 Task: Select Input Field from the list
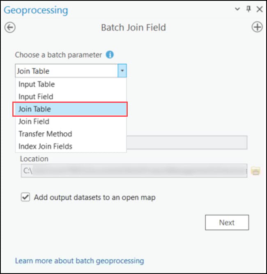coord(36,97)
